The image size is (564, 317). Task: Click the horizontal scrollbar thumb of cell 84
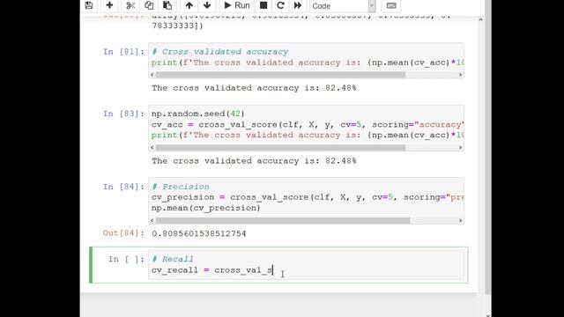(283, 220)
